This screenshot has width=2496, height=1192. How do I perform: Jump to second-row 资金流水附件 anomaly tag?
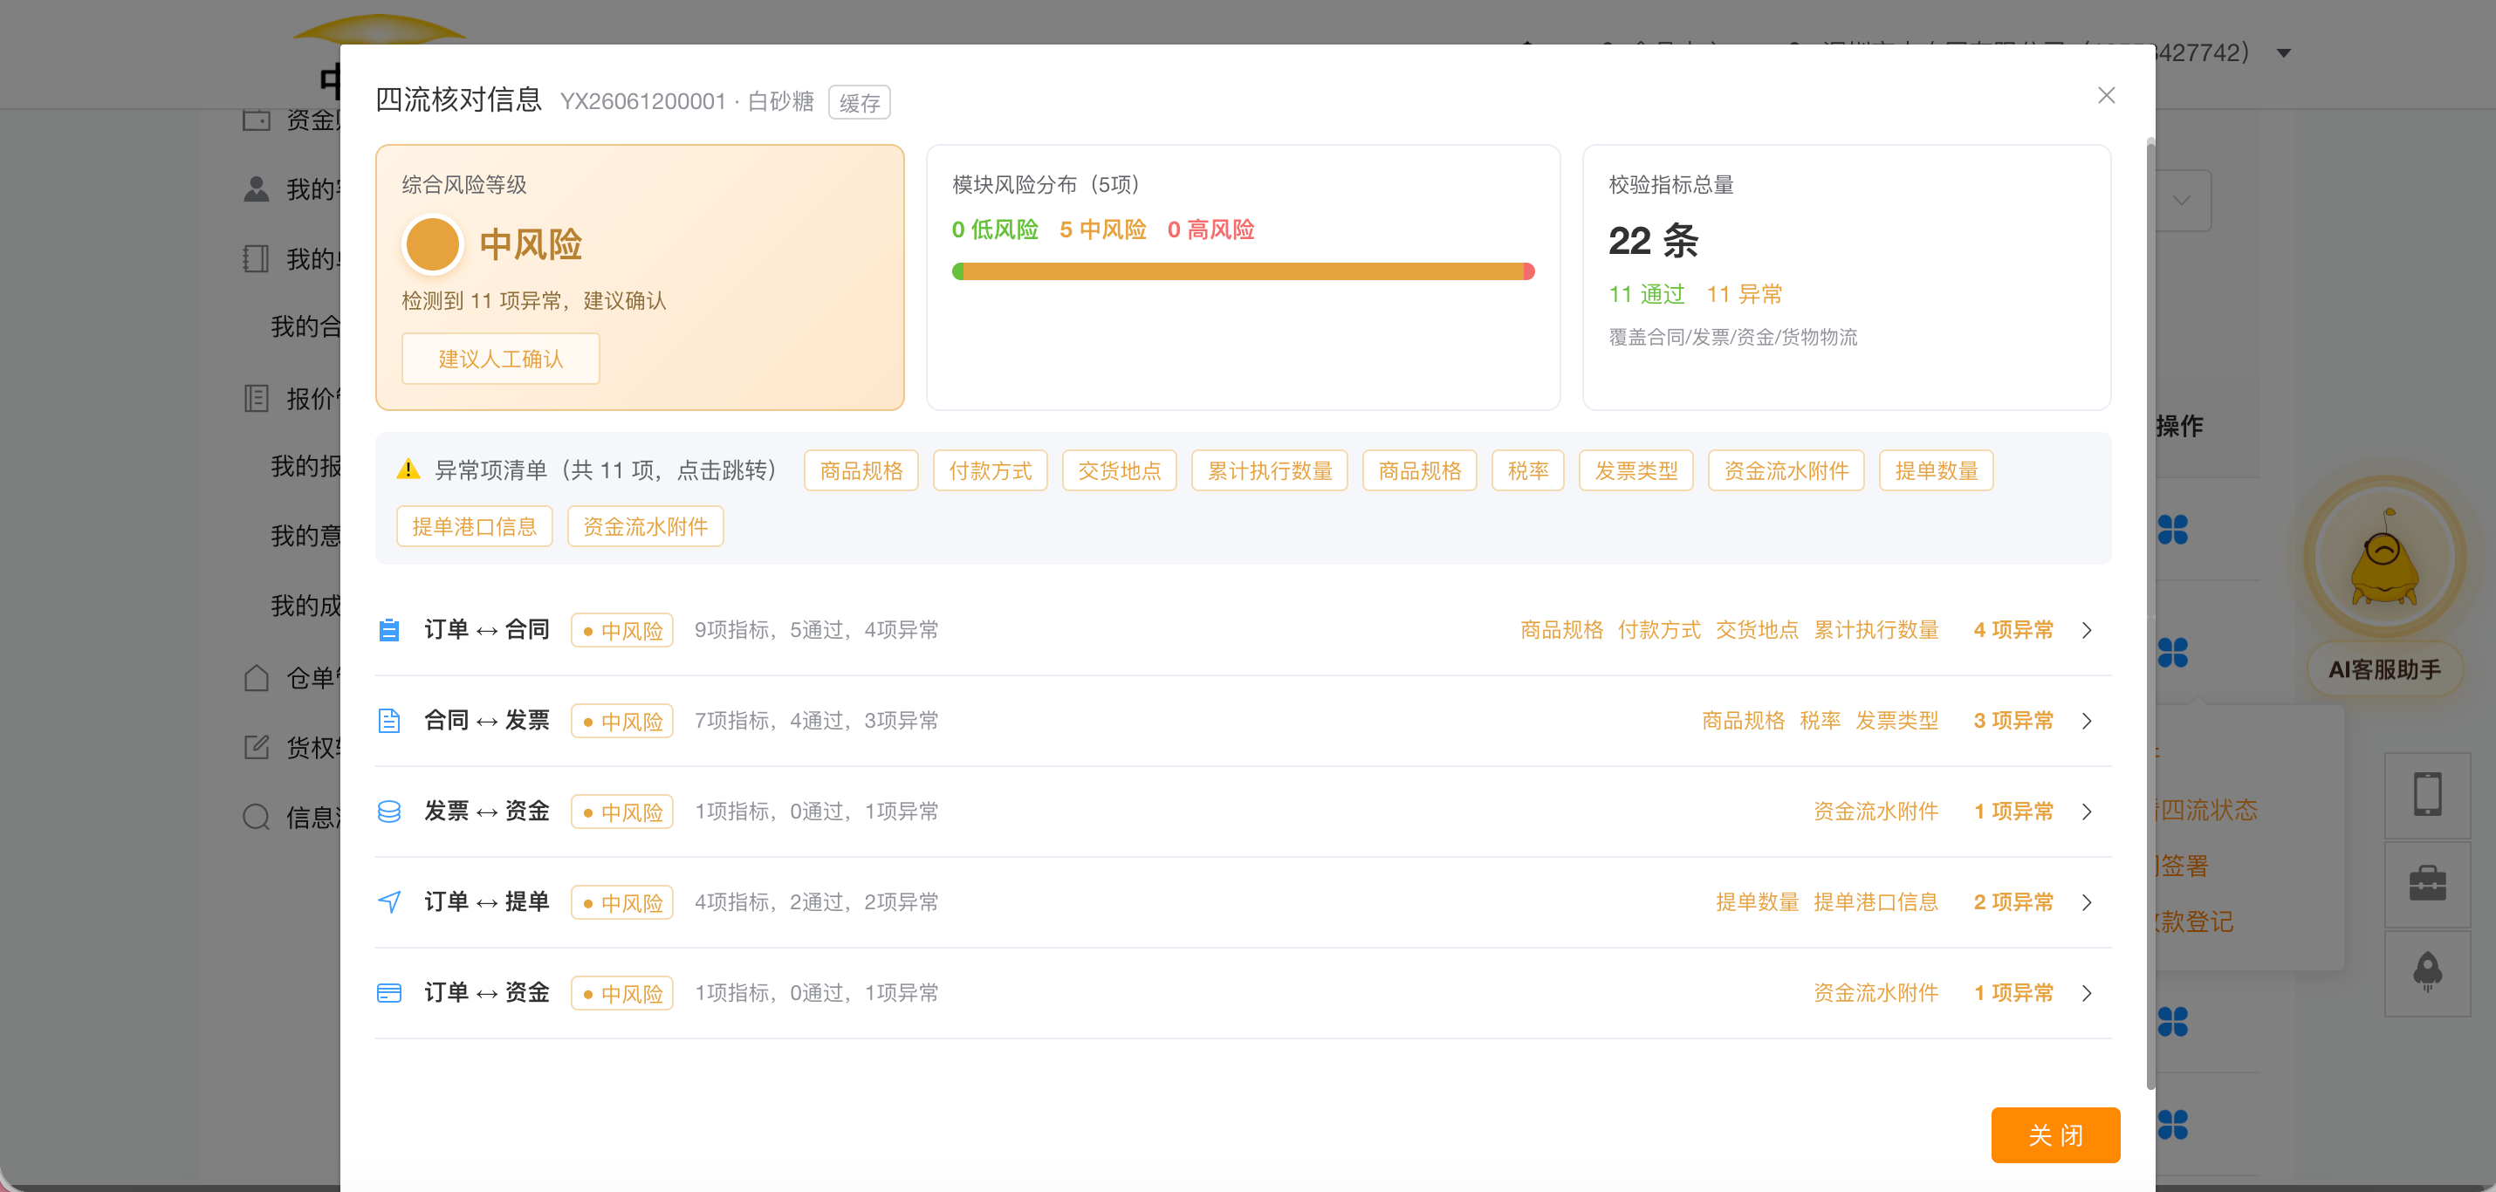[645, 526]
